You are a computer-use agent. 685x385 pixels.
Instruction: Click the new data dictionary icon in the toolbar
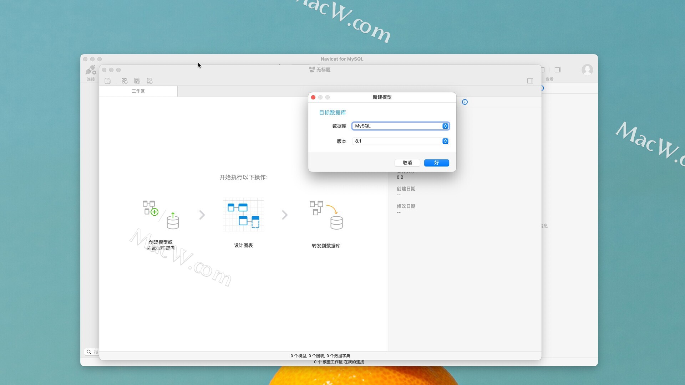pos(149,81)
